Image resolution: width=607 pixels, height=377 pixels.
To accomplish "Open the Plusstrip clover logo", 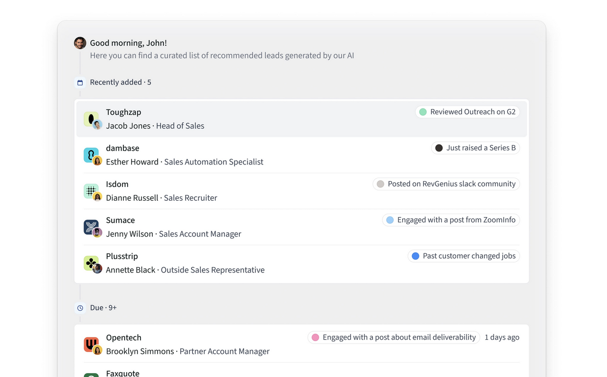I will [x=90, y=263].
